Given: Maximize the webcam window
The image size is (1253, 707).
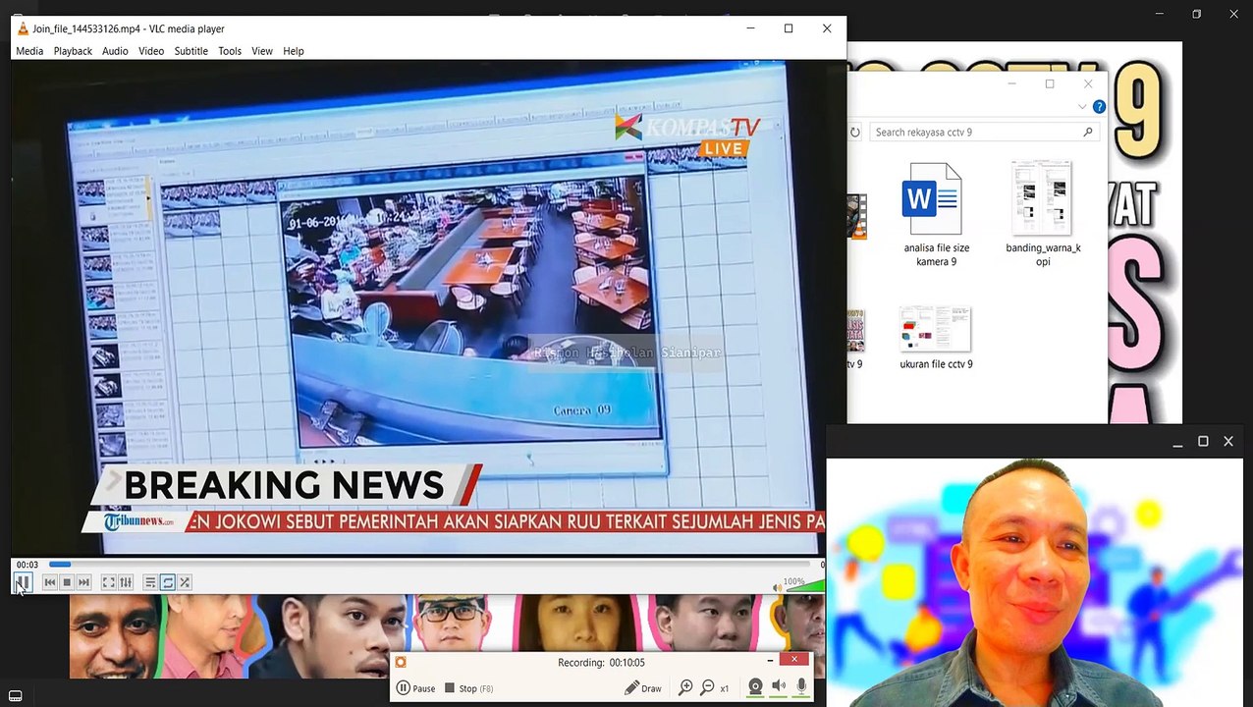Looking at the screenshot, I should [1203, 442].
